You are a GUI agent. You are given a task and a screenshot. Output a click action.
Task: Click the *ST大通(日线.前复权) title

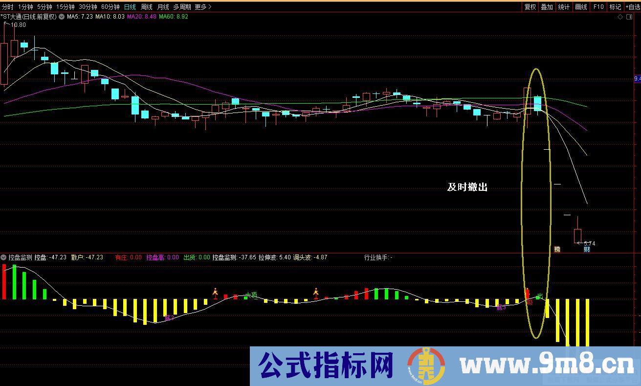pos(29,17)
